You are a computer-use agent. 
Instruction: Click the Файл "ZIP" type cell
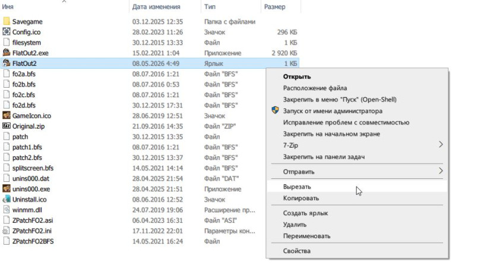point(220,126)
